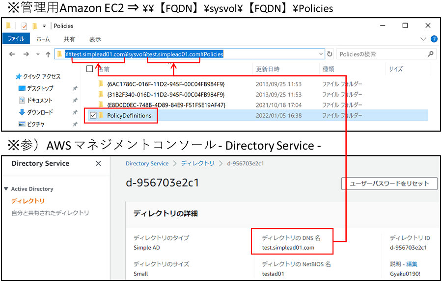Go up one folder level
The image size is (442, 283).
tap(48, 54)
